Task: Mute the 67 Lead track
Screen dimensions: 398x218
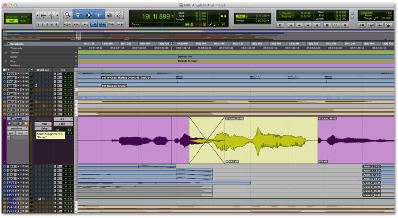Action: tap(26, 123)
